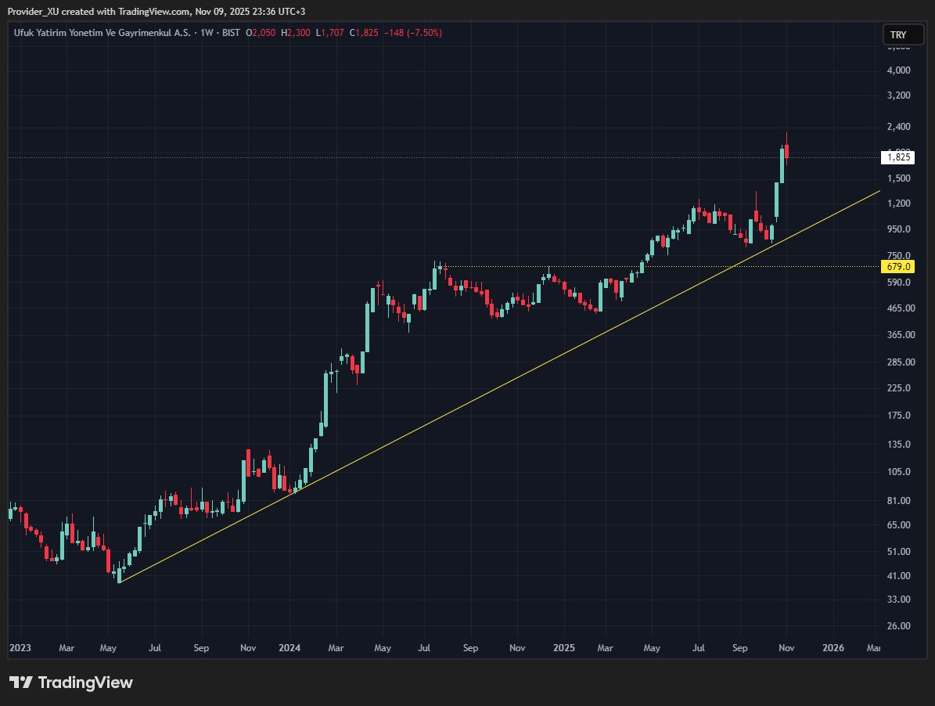The image size is (935, 706).
Task: Click the 2026 label on time axis
Action: tap(833, 648)
